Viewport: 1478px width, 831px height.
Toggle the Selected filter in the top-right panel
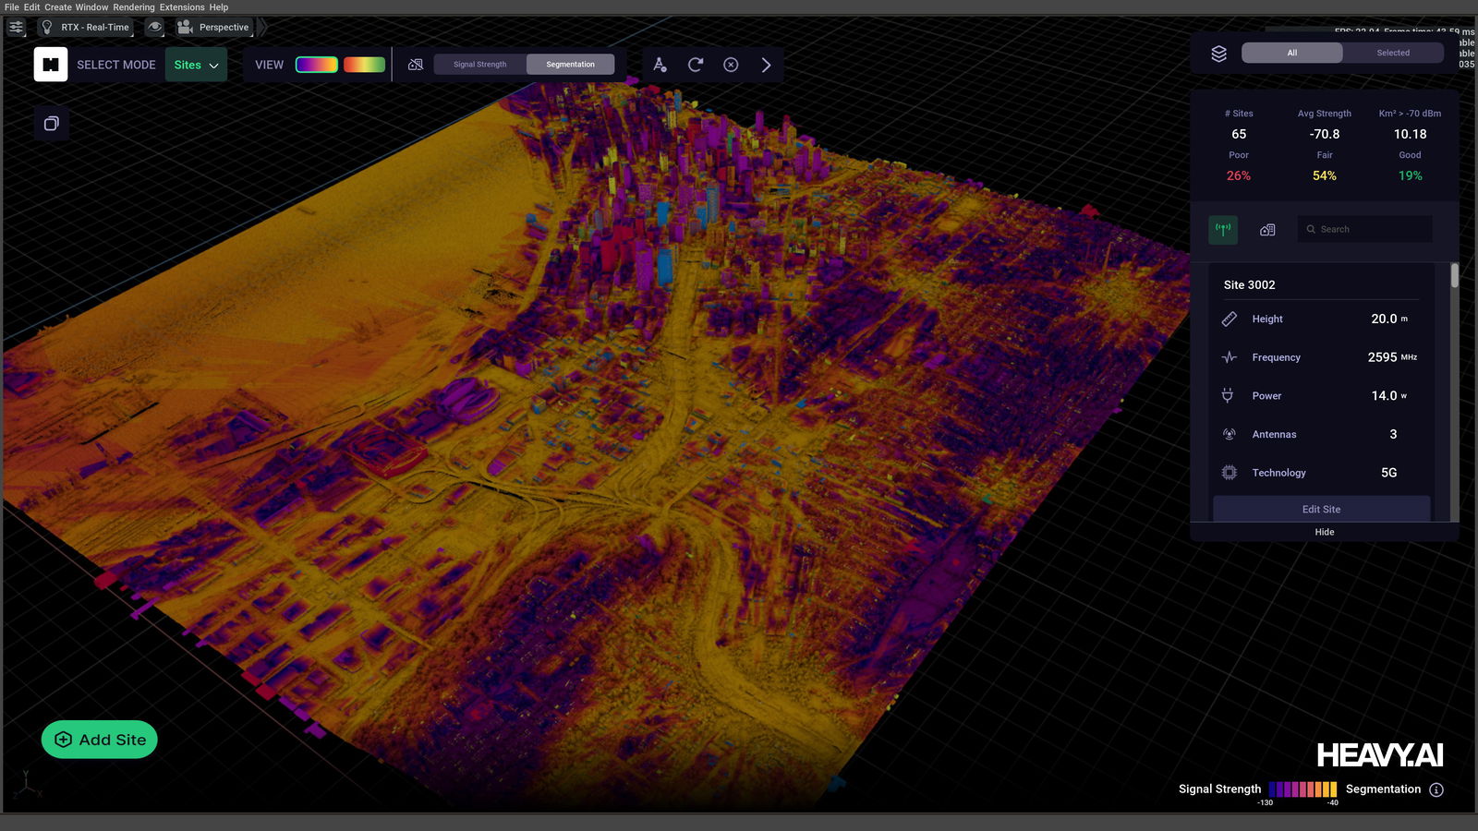coord(1392,53)
